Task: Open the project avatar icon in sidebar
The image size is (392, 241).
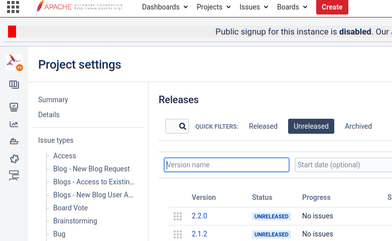Action: click(x=14, y=62)
